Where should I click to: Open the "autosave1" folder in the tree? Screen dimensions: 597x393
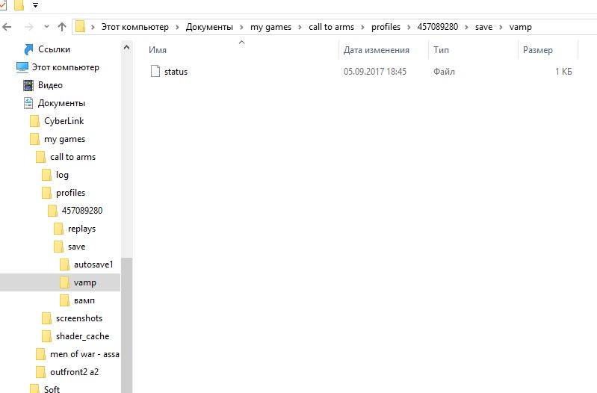pyautogui.click(x=93, y=264)
